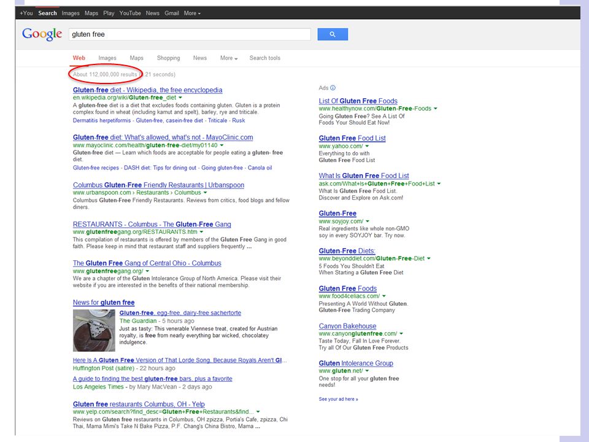Open the List Of Gluten Free Foods ad
This screenshot has height=442, width=589.
[358, 101]
